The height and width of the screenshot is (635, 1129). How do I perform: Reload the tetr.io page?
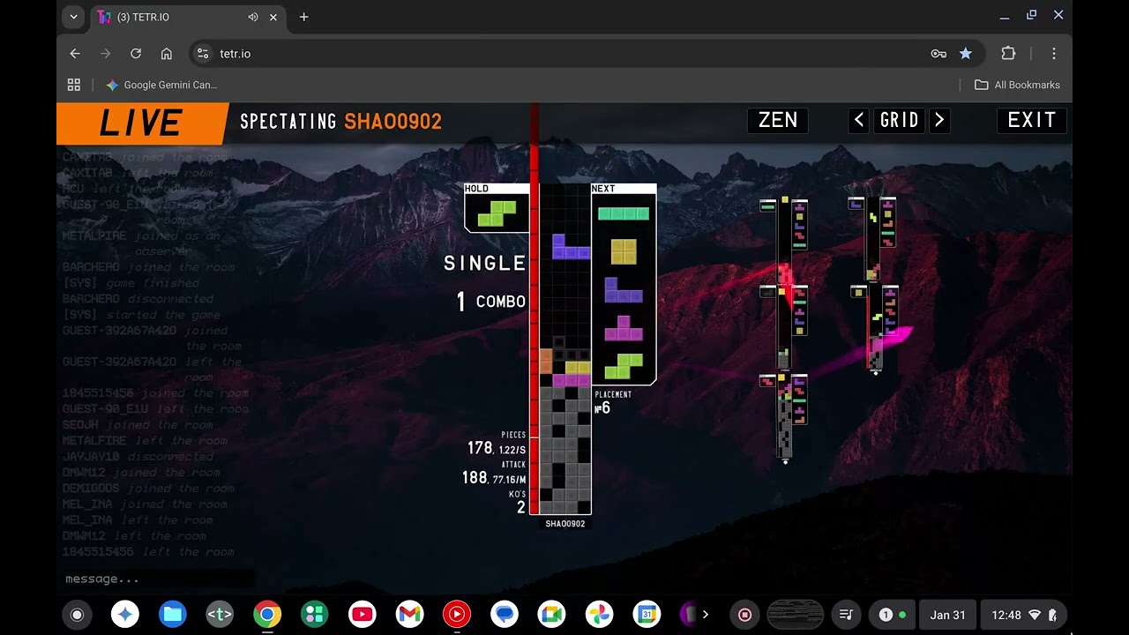tap(136, 54)
